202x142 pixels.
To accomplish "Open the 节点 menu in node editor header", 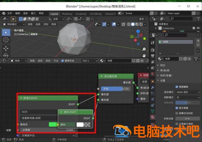I will click(56, 61).
